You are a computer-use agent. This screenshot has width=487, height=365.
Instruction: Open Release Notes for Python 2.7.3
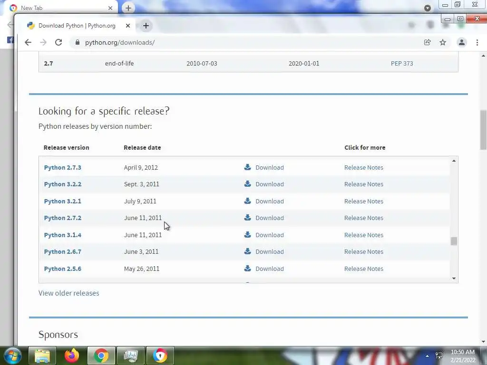click(x=364, y=168)
